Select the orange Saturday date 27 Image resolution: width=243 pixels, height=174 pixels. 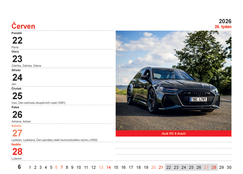(x=17, y=133)
